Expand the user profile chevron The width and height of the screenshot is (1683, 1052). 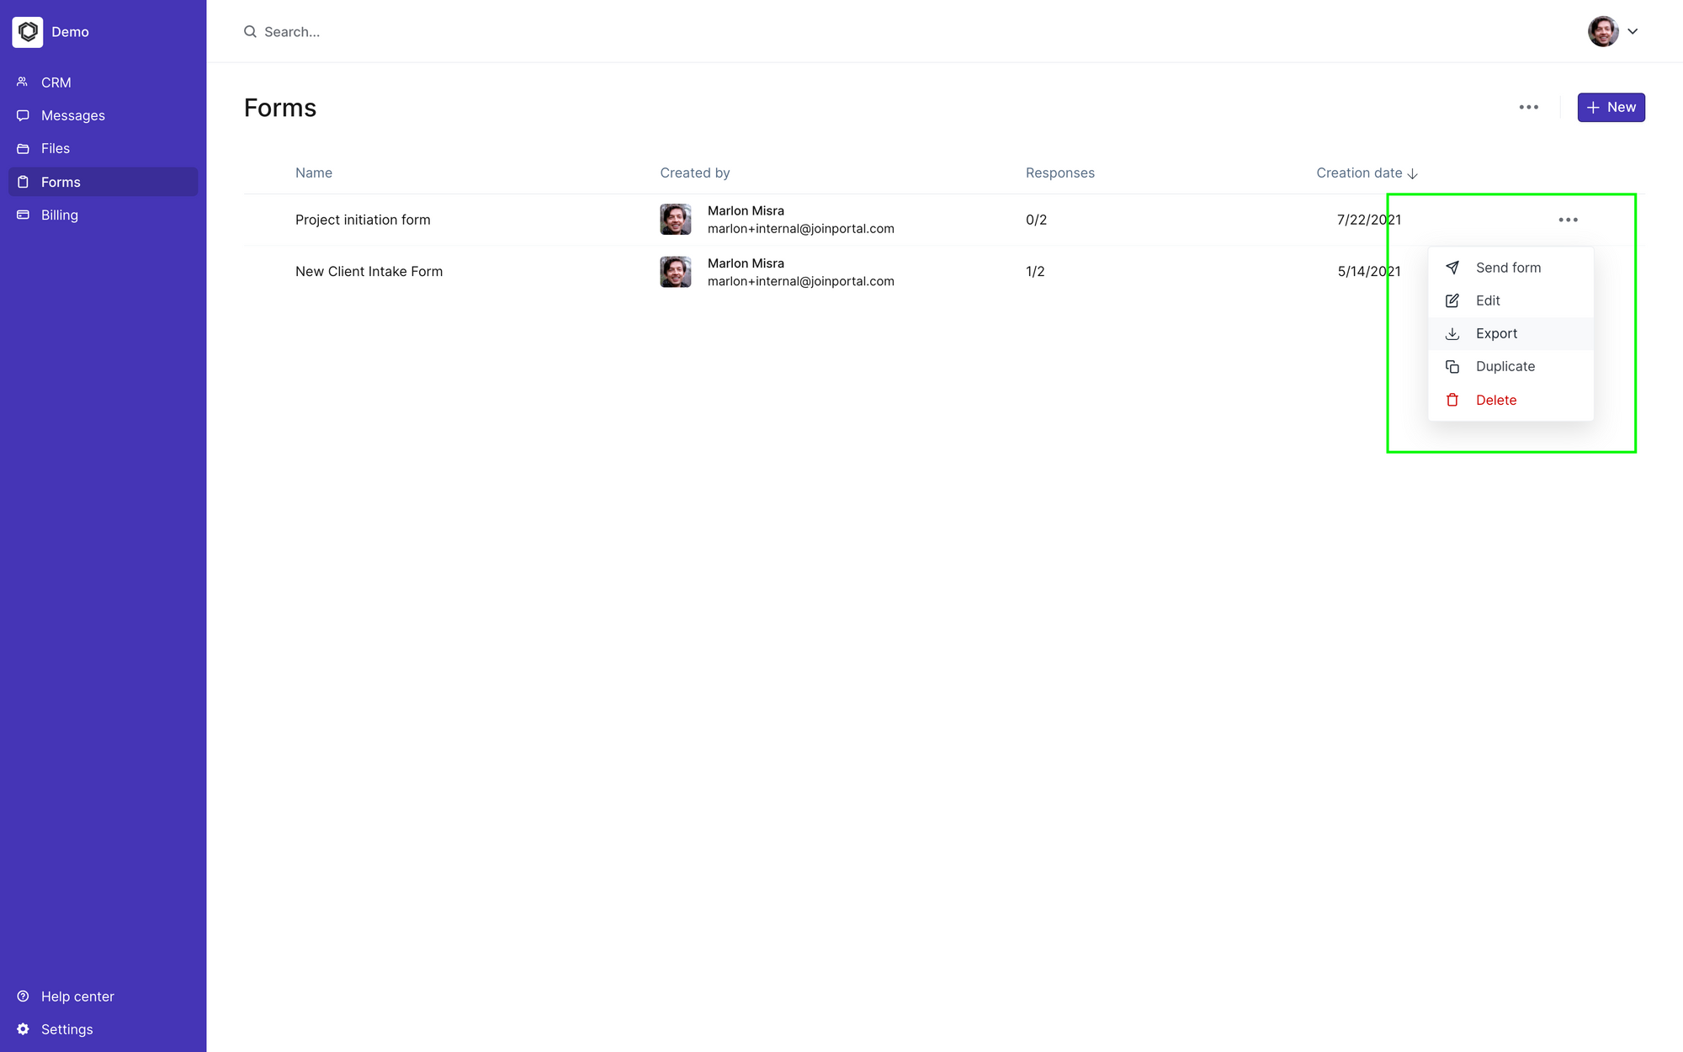click(1633, 32)
